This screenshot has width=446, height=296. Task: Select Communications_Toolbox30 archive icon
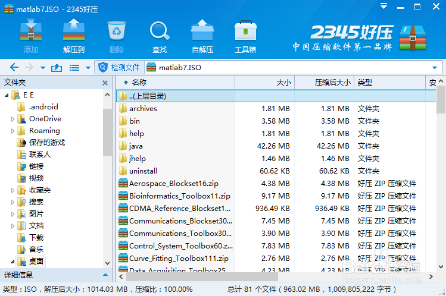pyautogui.click(x=123, y=233)
